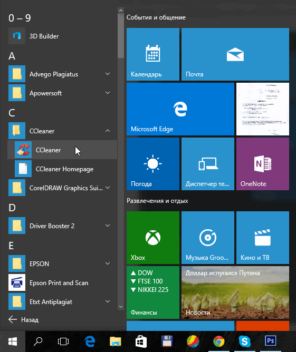Open the Календарь tile
The image size is (296, 352).
click(153, 54)
